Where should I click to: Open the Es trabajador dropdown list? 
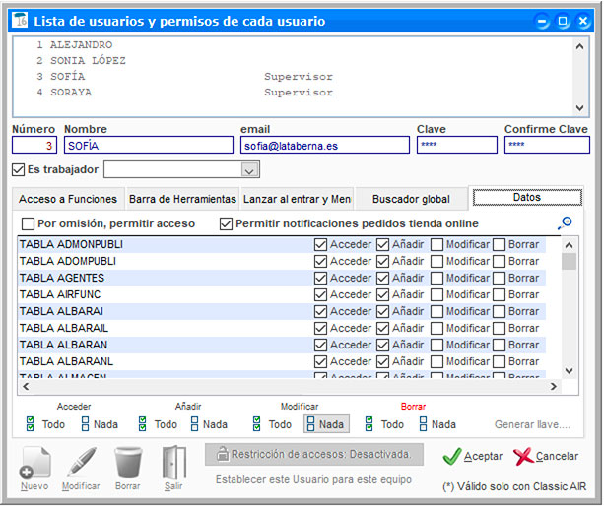[249, 169]
